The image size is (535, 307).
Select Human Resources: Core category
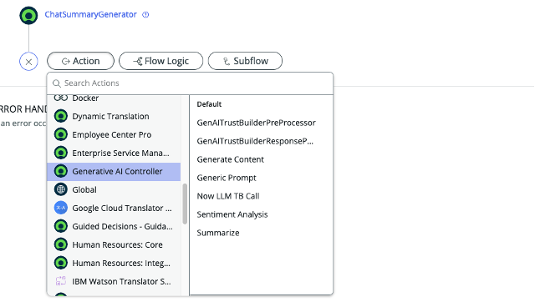[114, 244]
